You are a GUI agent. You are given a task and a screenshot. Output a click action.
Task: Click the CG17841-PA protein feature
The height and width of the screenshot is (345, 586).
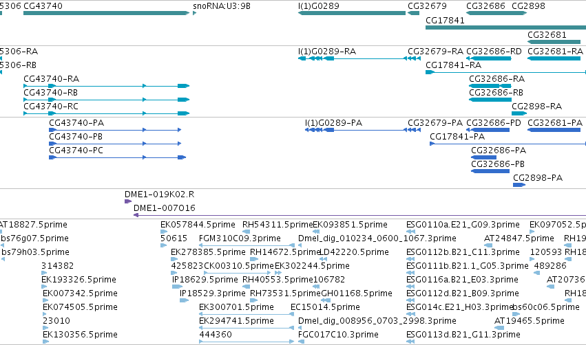[x=508, y=144]
